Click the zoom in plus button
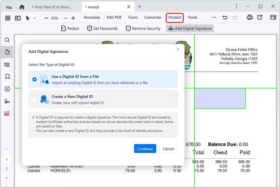The width and height of the screenshot is (280, 188). [x=73, y=18]
